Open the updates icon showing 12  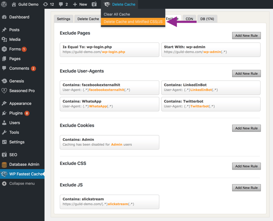(x=45, y=5)
